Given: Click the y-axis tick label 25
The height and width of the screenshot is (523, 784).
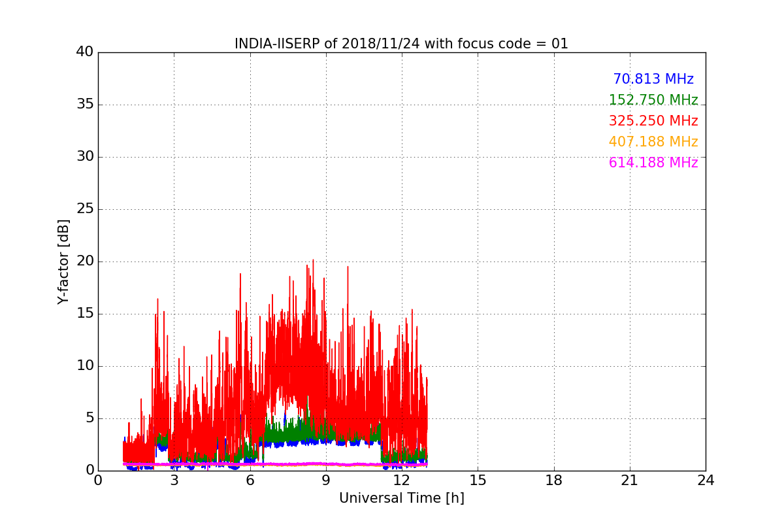Looking at the screenshot, I should pyautogui.click(x=84, y=209).
